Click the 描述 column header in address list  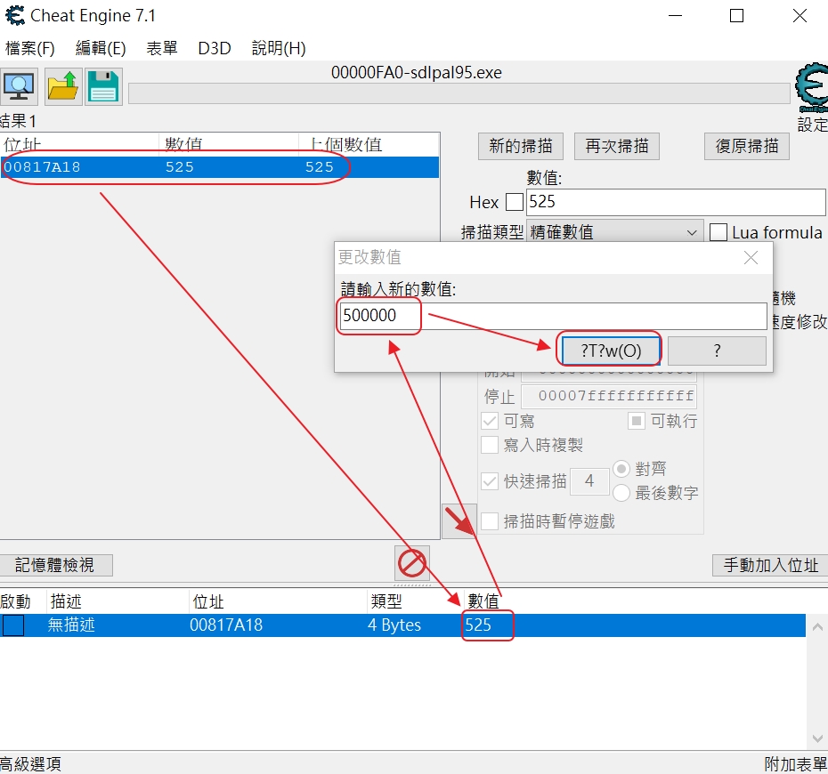point(66,601)
